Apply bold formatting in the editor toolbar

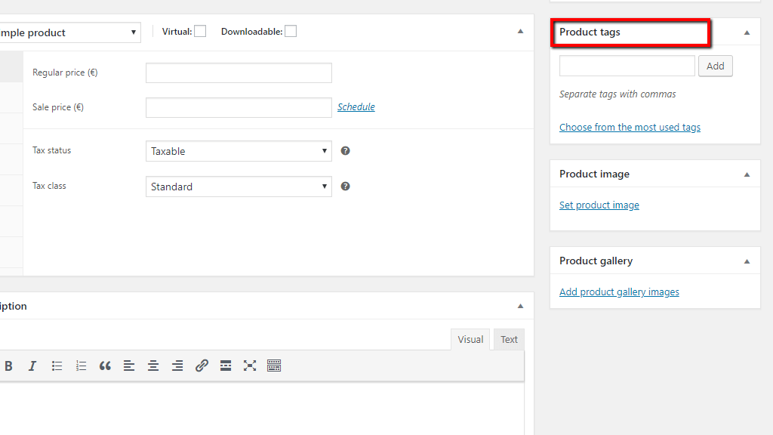[8, 366]
